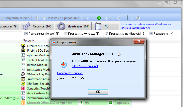Click the 0% value in the Office row
The image size is (183, 107).
(87, 103)
